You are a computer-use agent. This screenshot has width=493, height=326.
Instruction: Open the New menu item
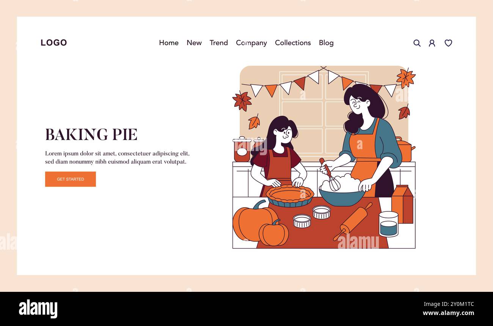194,43
